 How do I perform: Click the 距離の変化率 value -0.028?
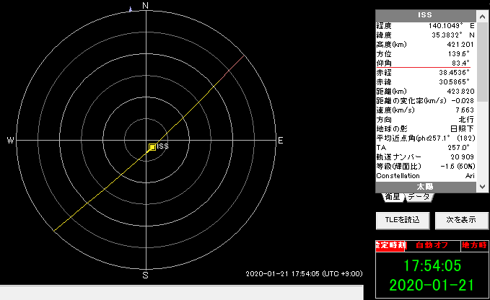[463, 101]
